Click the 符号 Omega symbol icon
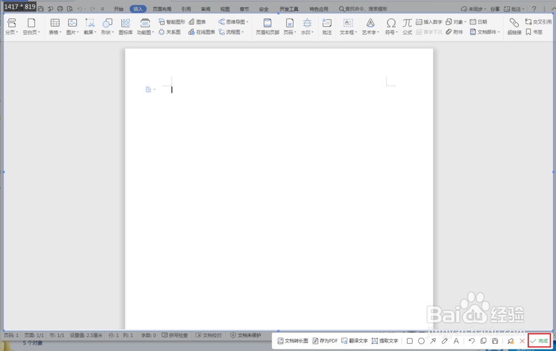 point(391,23)
